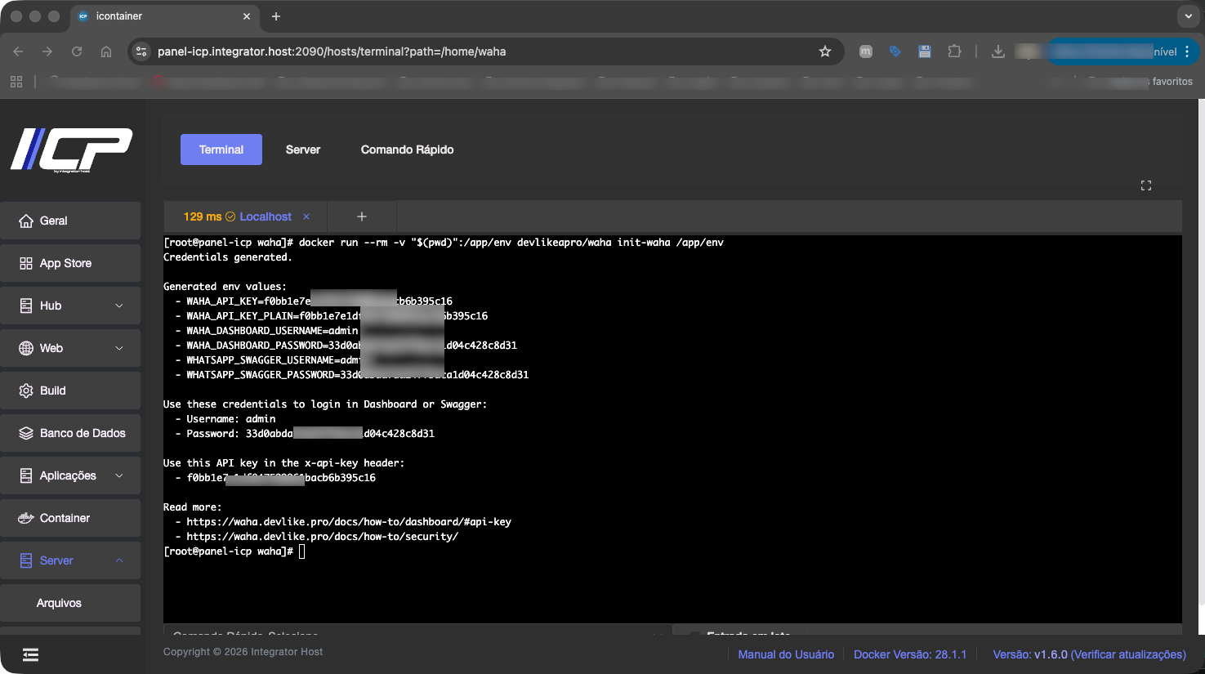Open the Geral home section

point(69,221)
